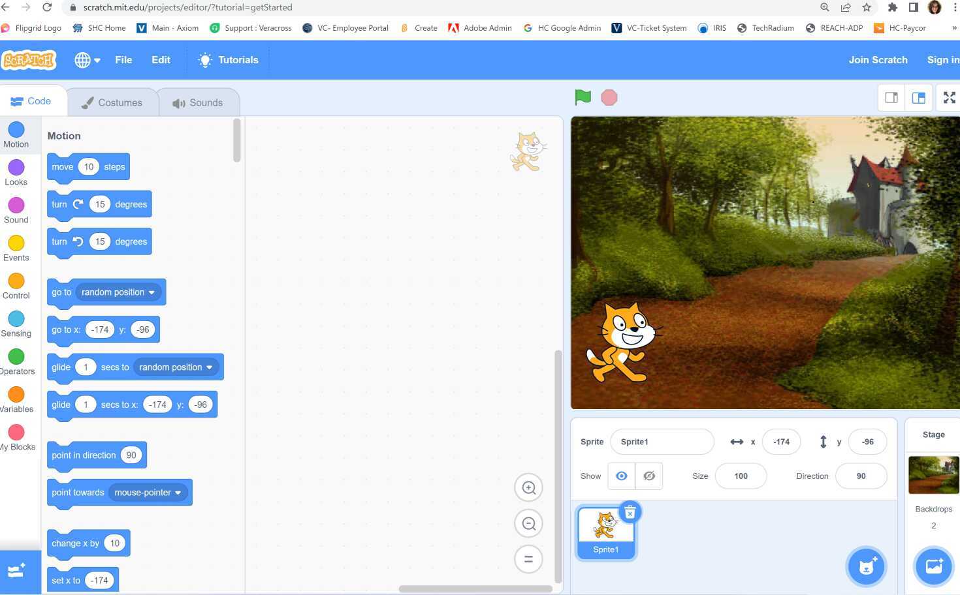
Task: Click value field in change x by block
Action: tap(114, 543)
